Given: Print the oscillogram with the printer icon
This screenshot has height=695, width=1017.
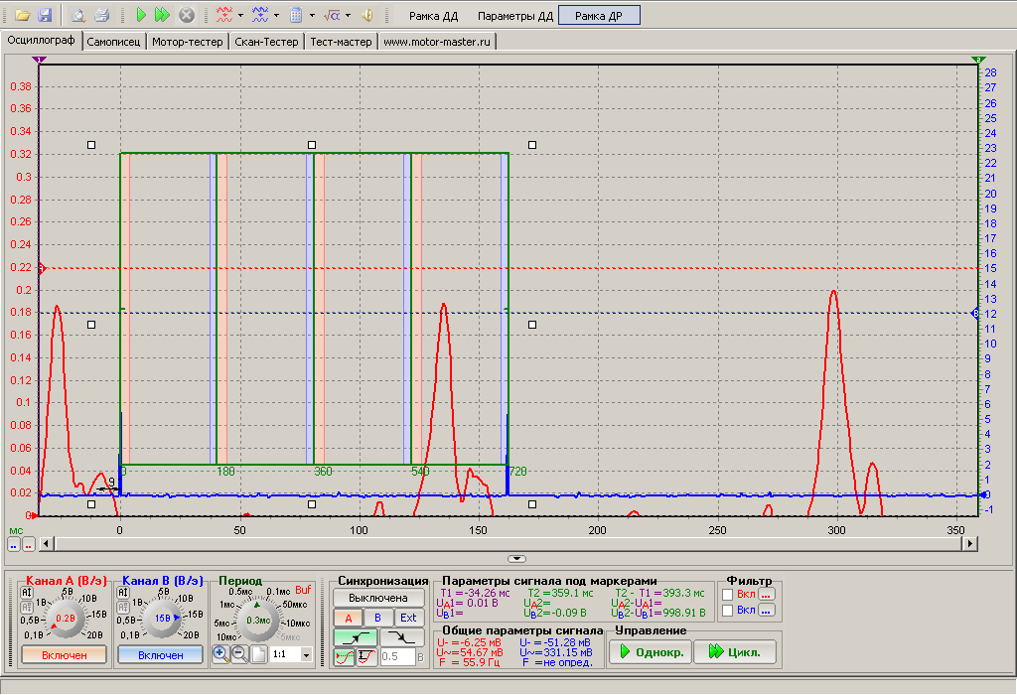Looking at the screenshot, I should point(101,15).
